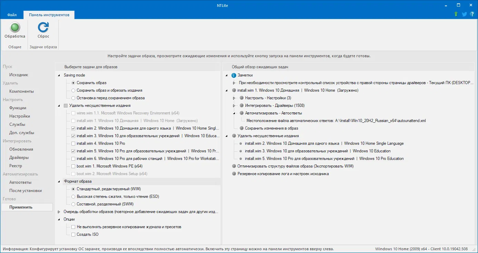Viewport: 478px width, 253px height.
Task: Go to Автоответы page
Action: click(20, 182)
